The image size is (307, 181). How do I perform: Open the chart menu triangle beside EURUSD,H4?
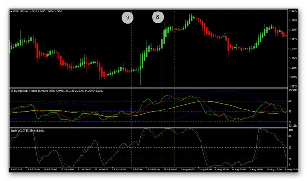pyautogui.click(x=11, y=12)
